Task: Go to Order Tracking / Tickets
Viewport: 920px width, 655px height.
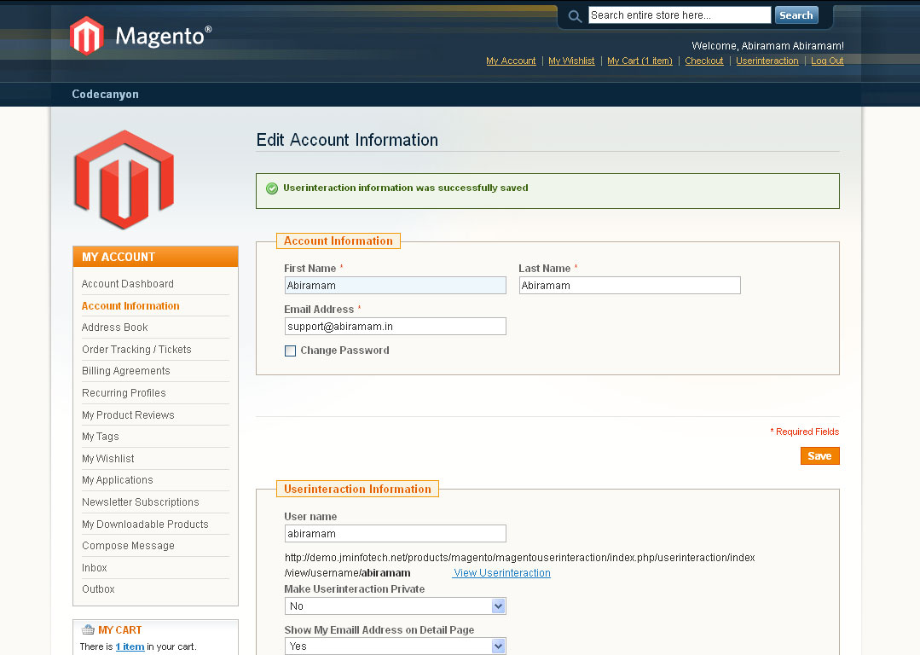Action: coord(136,349)
